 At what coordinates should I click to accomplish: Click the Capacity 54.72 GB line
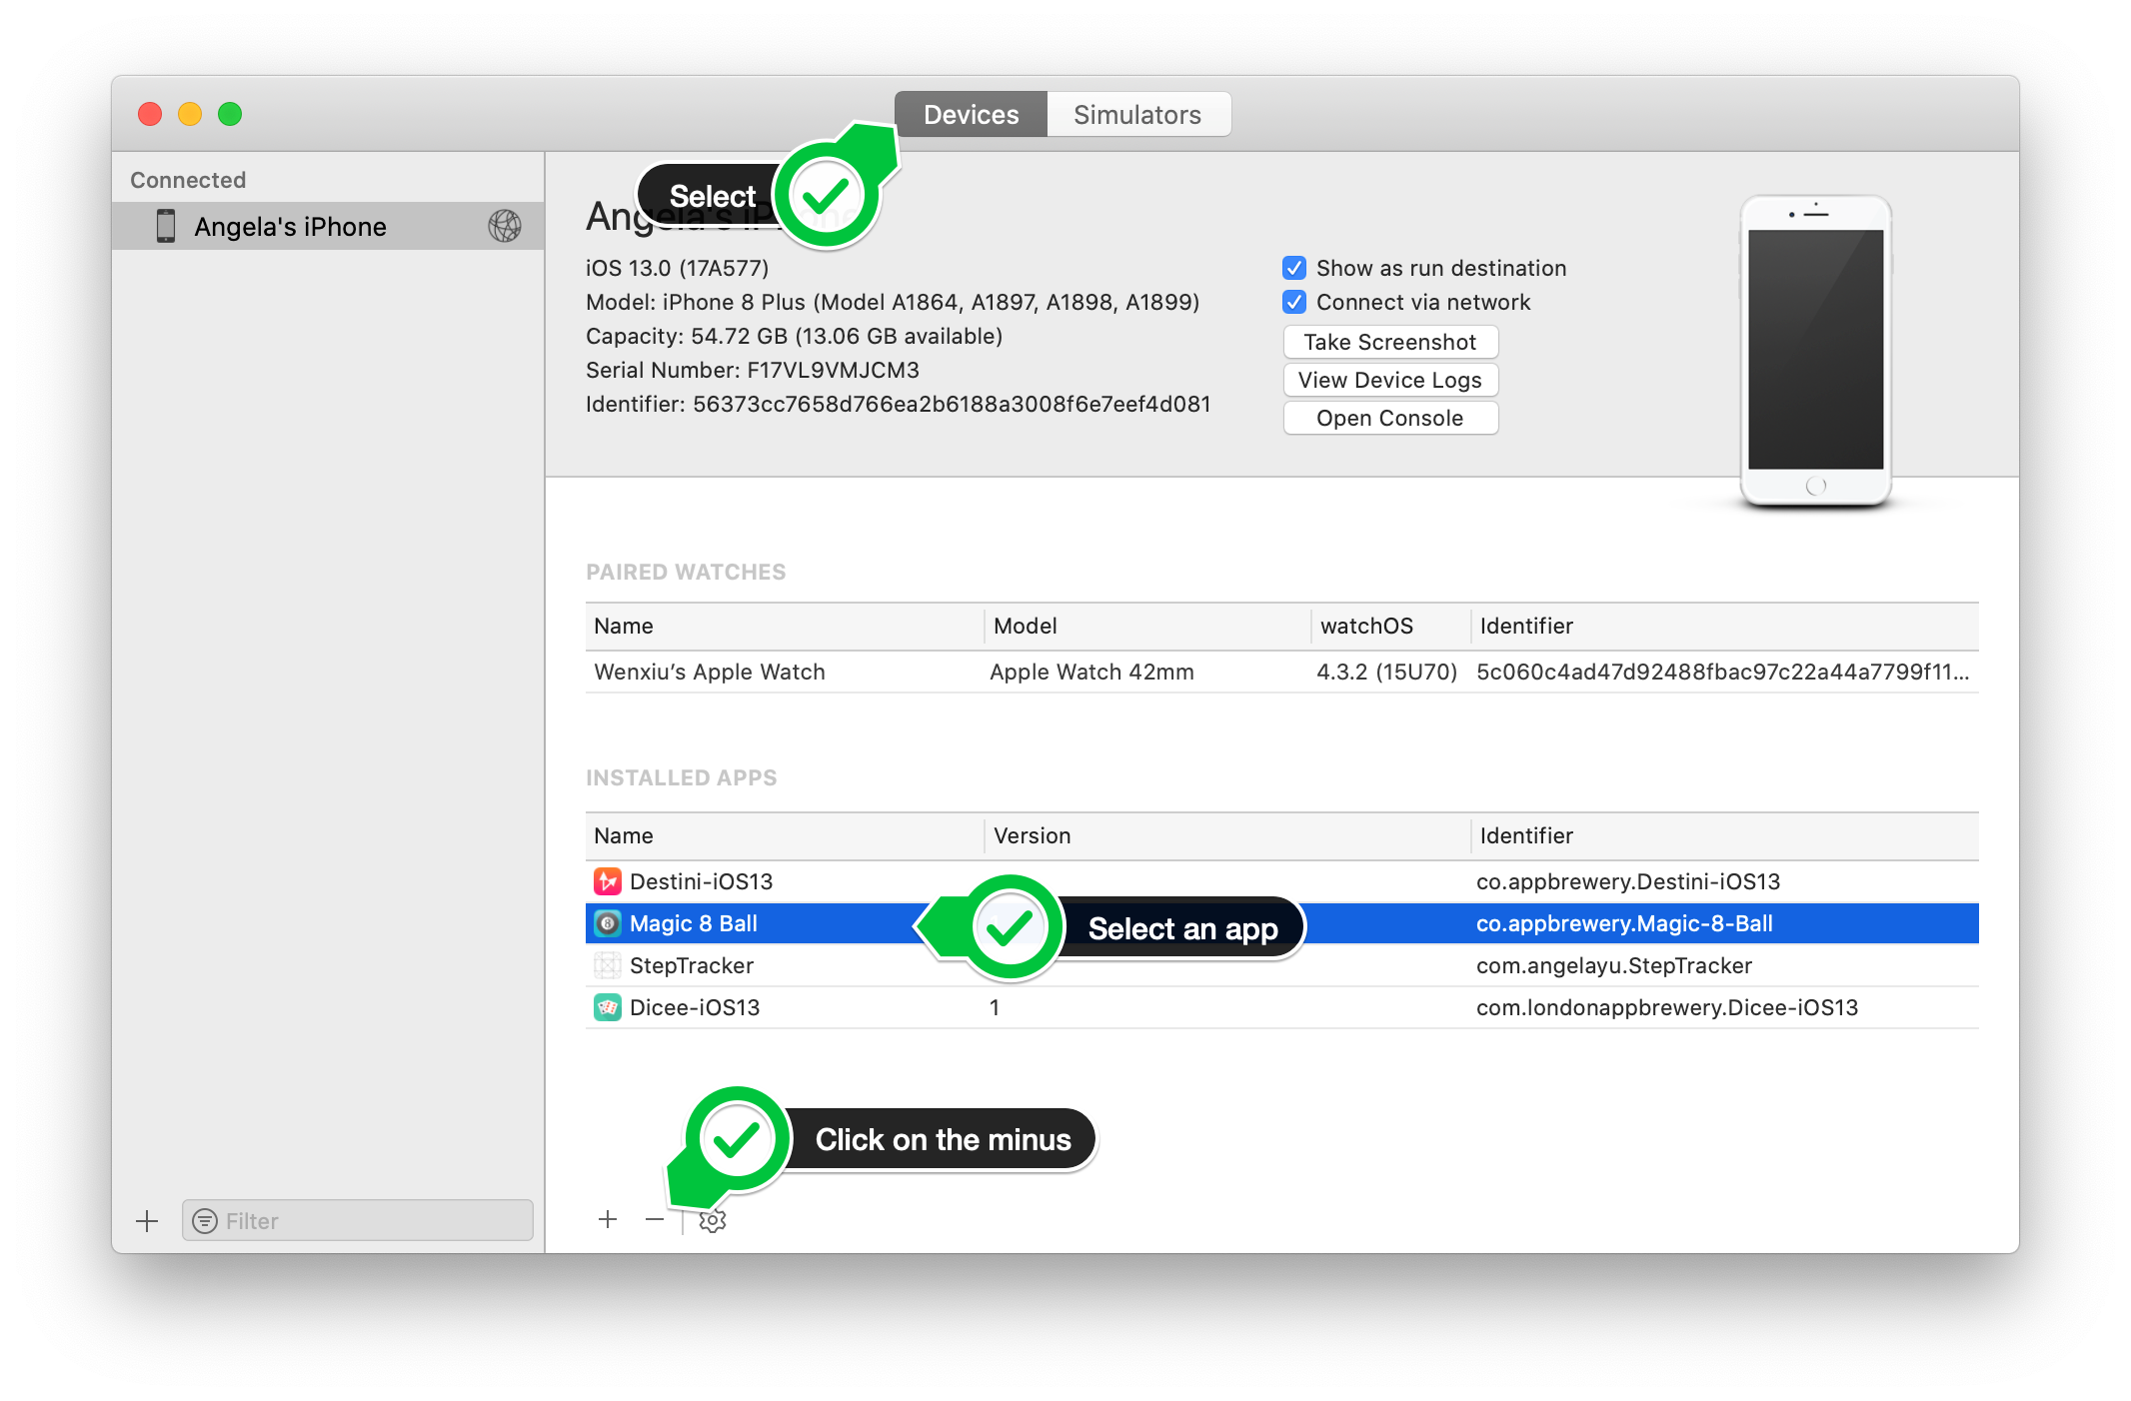(795, 336)
